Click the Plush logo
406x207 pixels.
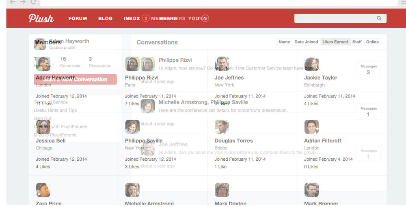pos(41,18)
